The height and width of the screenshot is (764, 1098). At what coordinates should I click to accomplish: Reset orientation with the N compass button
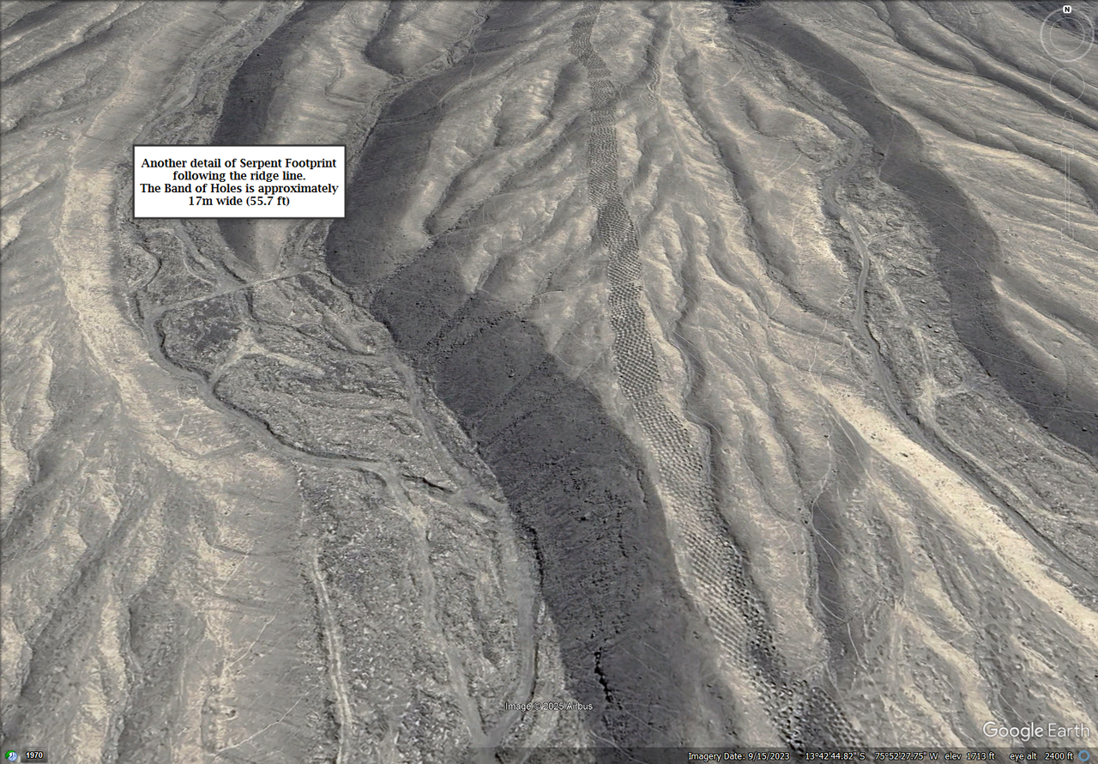tap(1066, 9)
